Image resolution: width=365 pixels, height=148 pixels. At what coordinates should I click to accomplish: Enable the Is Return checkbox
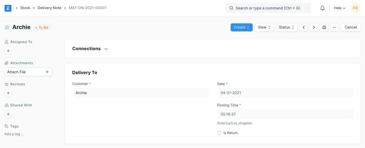coord(219,133)
